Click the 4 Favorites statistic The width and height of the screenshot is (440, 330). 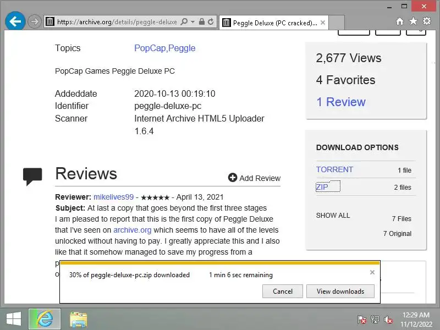[x=345, y=80]
